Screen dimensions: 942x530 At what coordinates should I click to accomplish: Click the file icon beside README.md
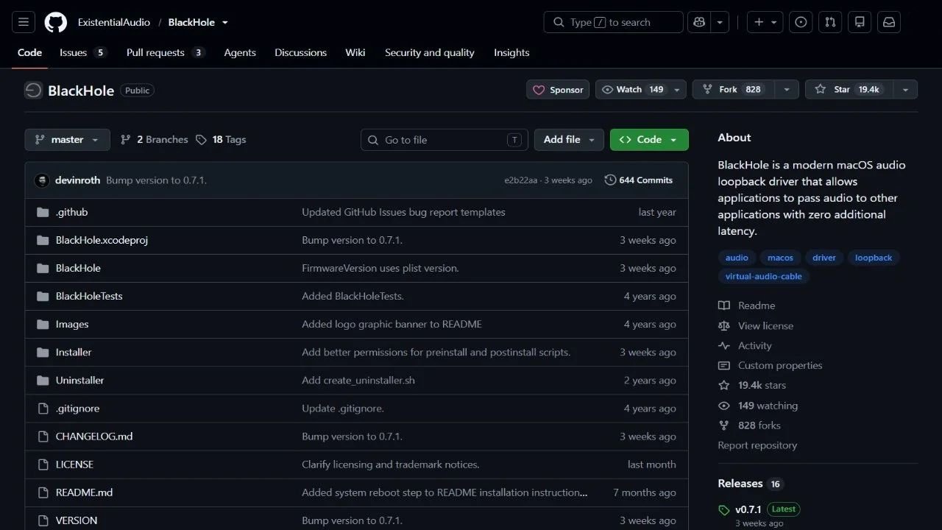[x=43, y=492]
